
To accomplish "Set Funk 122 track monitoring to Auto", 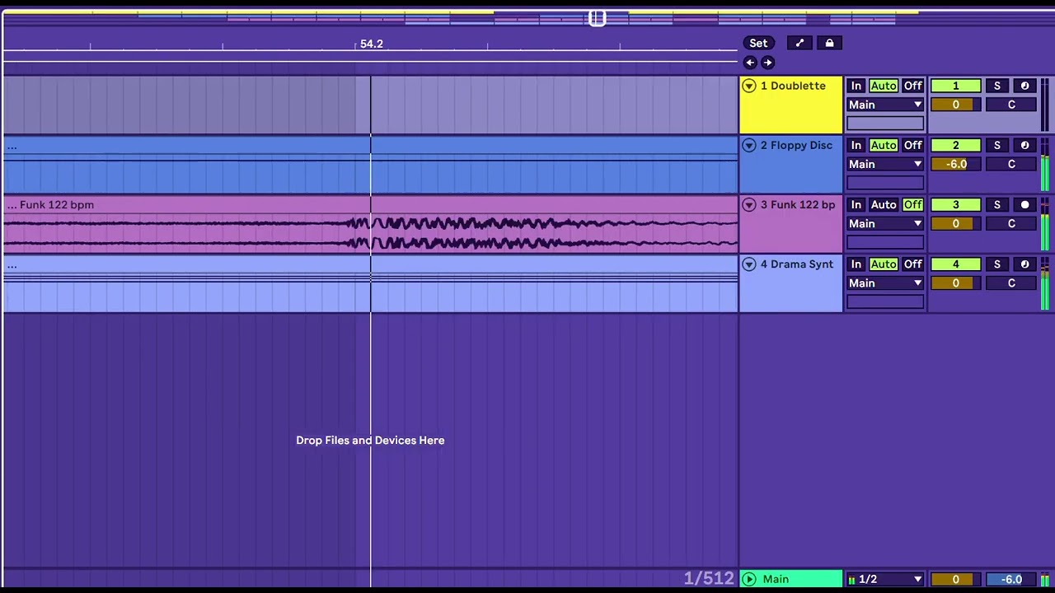I will point(884,204).
